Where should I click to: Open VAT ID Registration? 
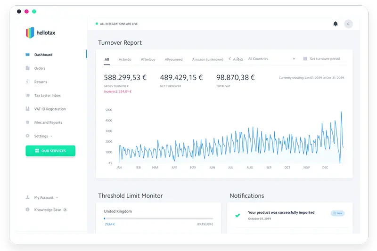click(x=50, y=109)
